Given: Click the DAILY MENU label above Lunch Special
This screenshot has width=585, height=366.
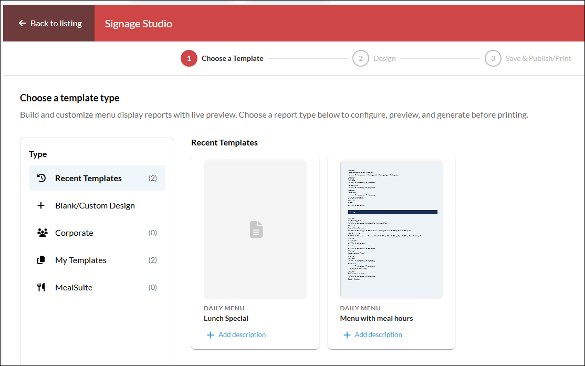Looking at the screenshot, I should coord(224,308).
